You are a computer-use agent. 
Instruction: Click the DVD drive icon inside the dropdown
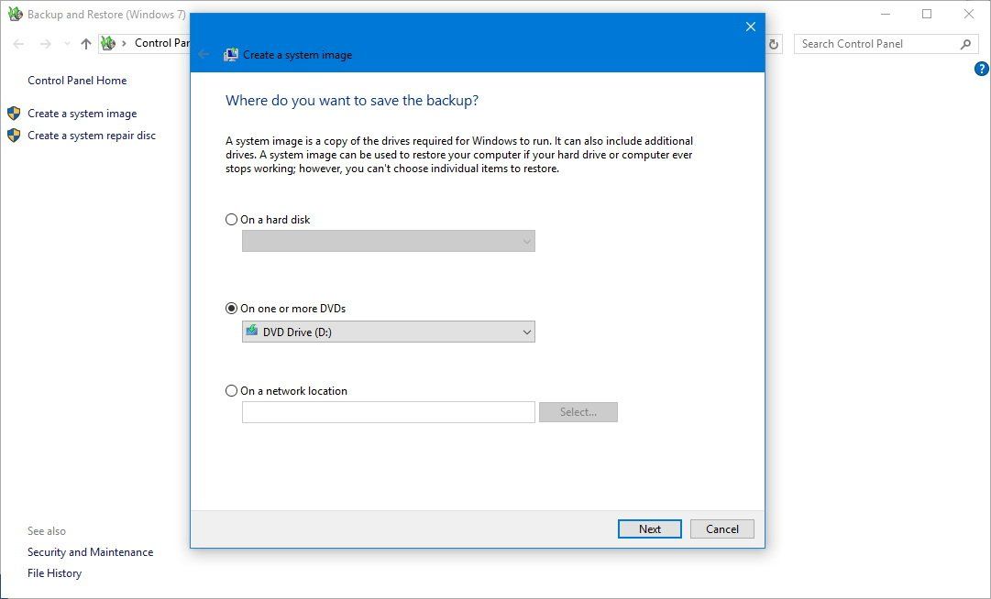click(251, 331)
